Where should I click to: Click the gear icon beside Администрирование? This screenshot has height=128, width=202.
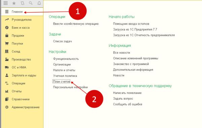point(7,107)
